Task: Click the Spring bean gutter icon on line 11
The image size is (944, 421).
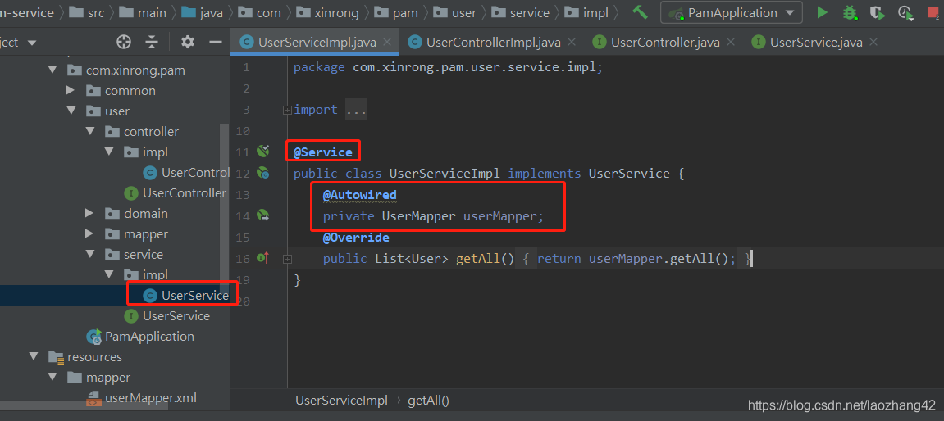Action: pos(263,151)
